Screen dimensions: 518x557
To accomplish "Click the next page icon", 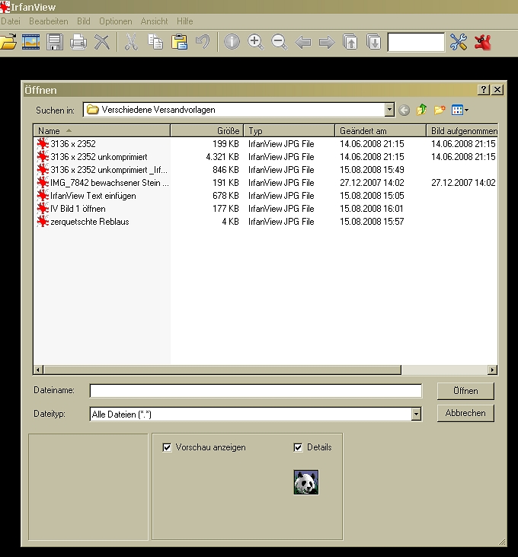I will 373,42.
